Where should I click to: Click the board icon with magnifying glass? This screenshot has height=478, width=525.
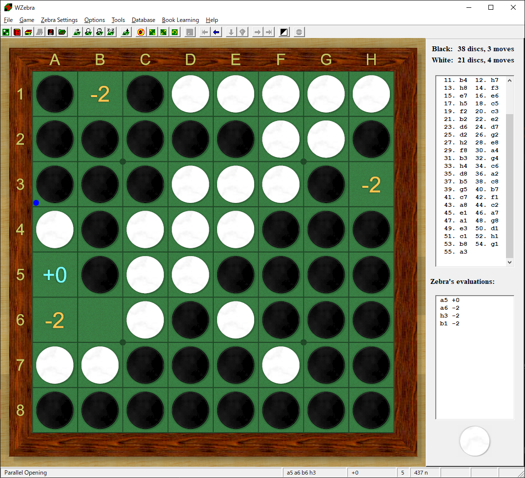click(x=88, y=32)
